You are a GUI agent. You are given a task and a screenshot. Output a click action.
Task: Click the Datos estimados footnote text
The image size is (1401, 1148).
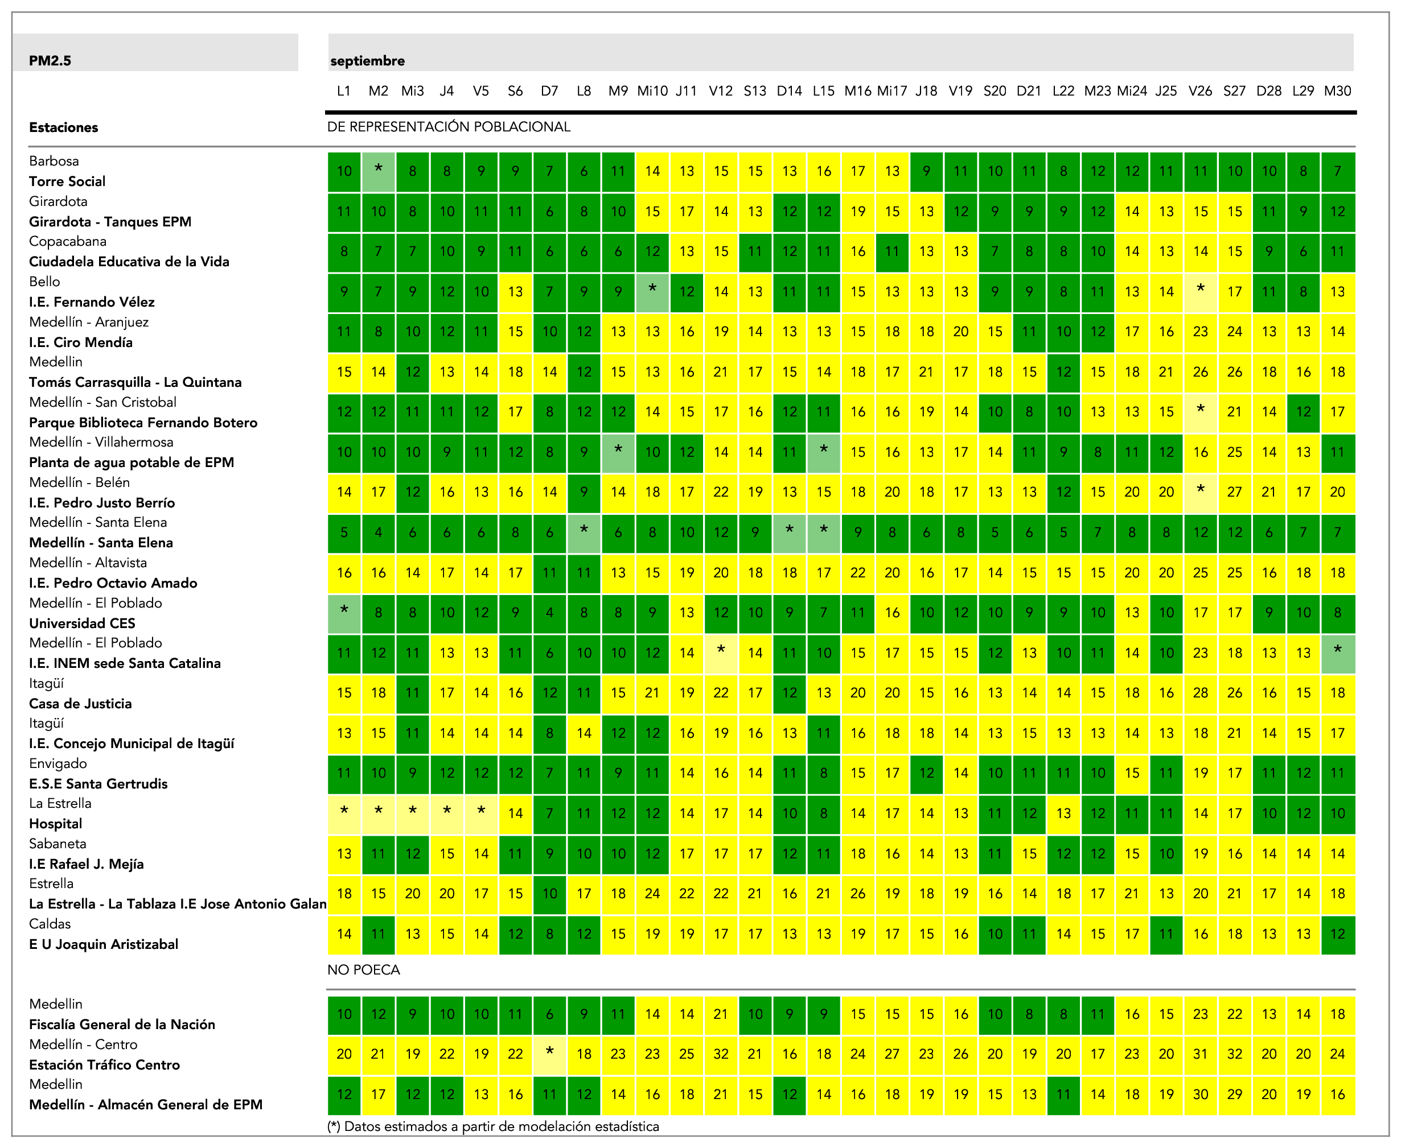493,1126
